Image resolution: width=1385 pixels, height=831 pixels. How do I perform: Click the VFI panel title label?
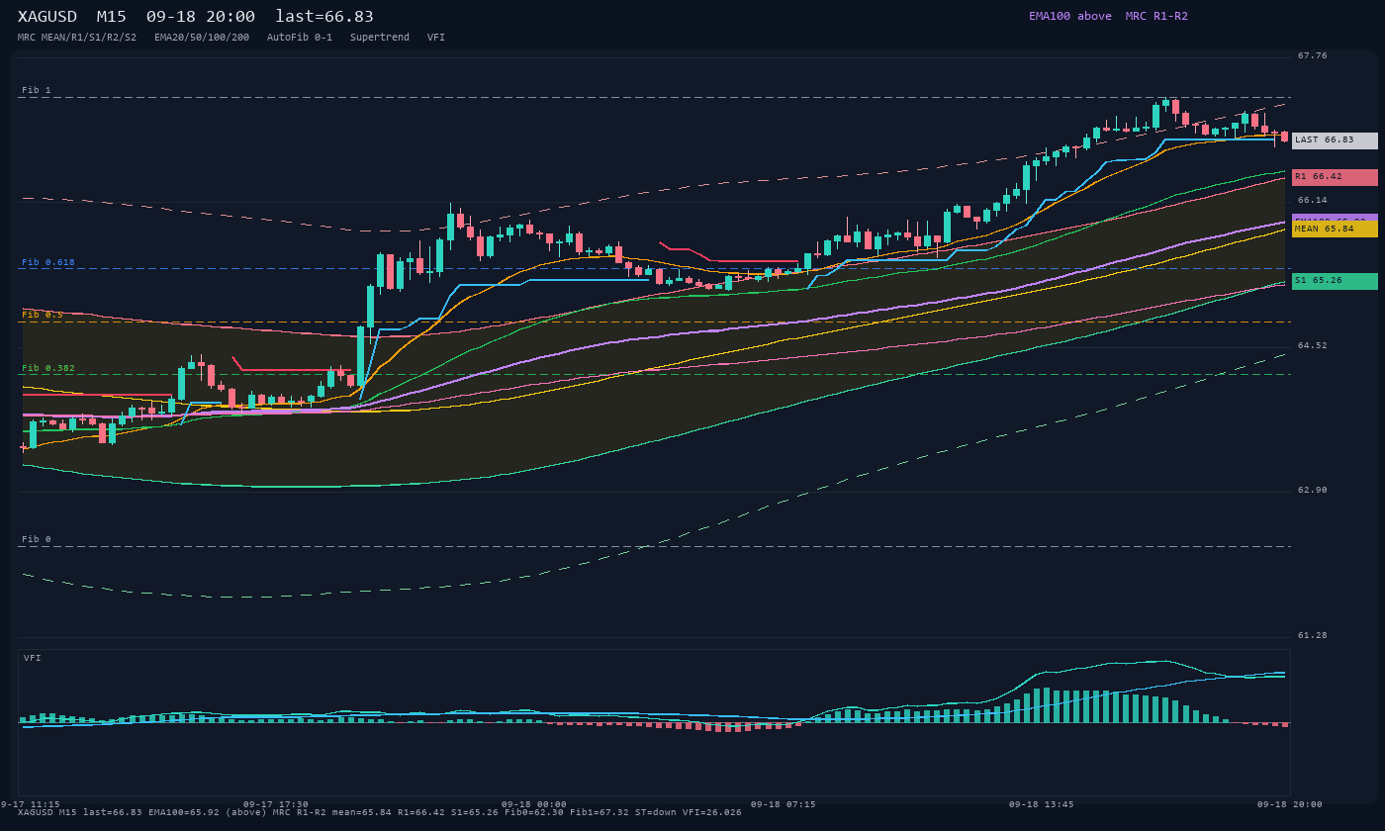(33, 658)
